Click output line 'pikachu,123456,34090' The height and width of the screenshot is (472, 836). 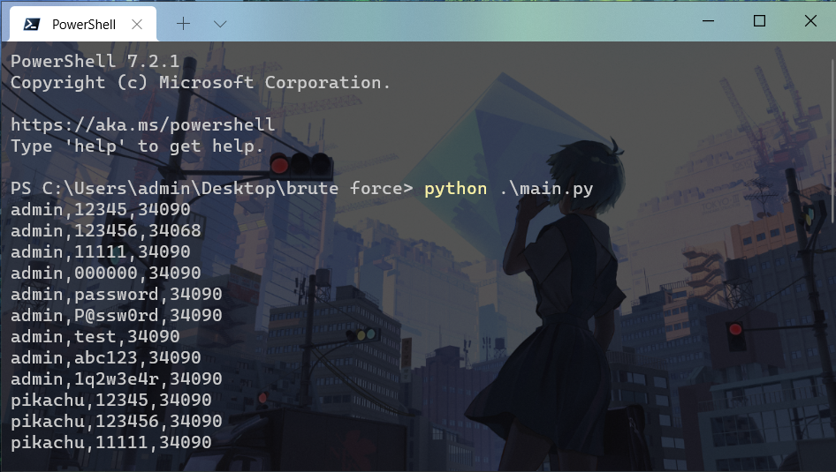[x=117, y=422]
